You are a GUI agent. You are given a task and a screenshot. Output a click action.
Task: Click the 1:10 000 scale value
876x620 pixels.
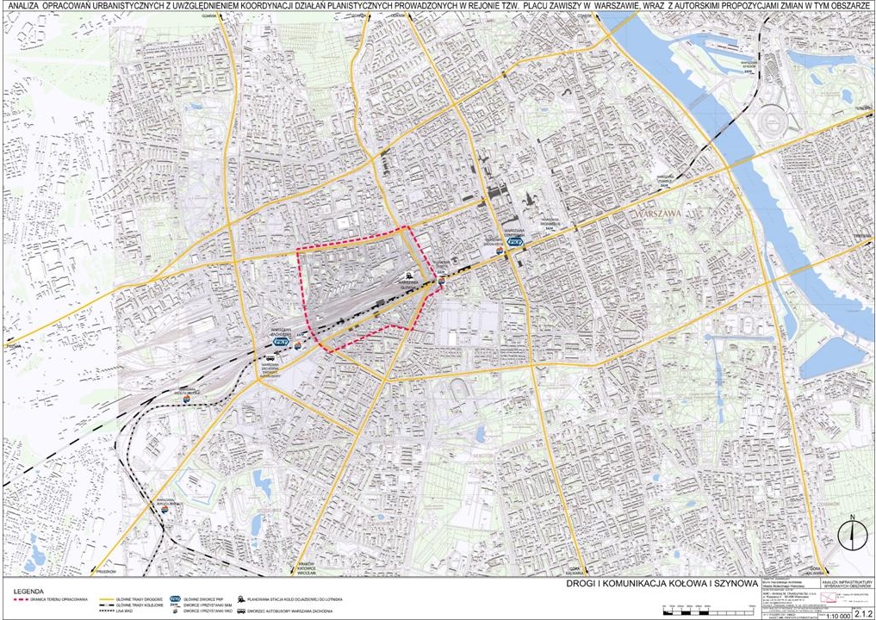tap(838, 616)
